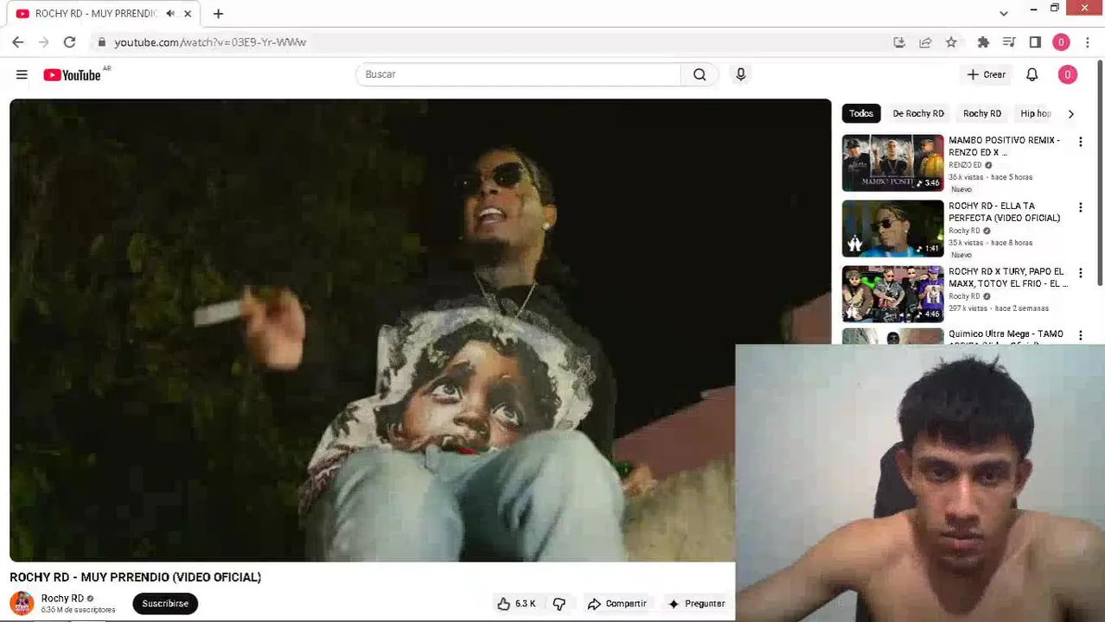
Task: Like the video (6.3 K)
Action: tap(516, 603)
